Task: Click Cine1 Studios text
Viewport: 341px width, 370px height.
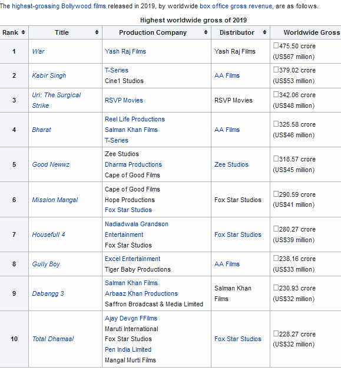Action: click(x=124, y=81)
